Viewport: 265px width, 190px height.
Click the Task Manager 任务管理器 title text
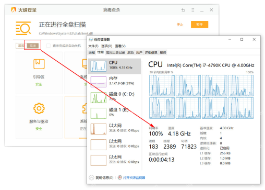pyautogui.click(x=102, y=40)
